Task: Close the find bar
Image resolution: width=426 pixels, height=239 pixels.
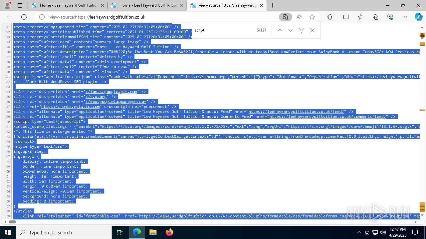Action: pos(312,30)
